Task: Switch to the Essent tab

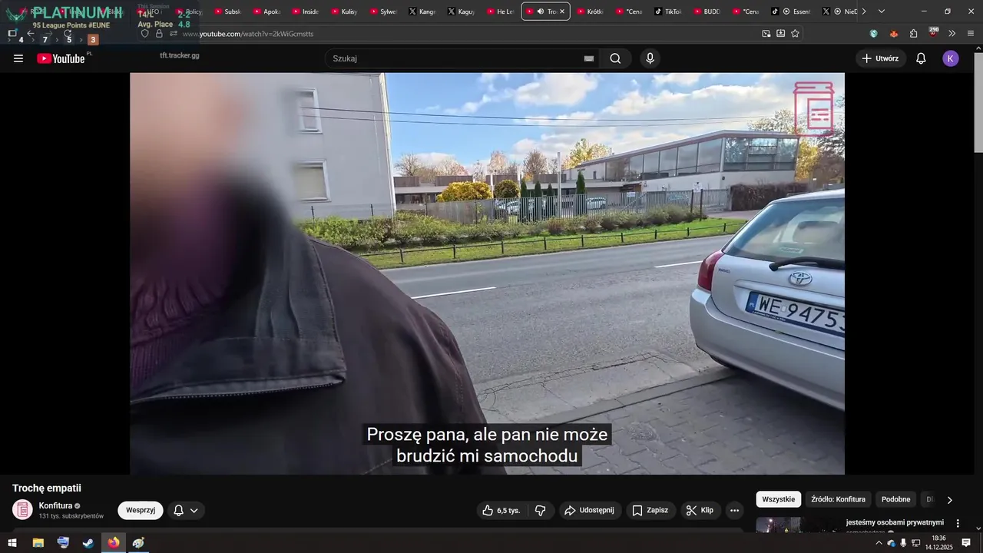Action: click(x=792, y=12)
